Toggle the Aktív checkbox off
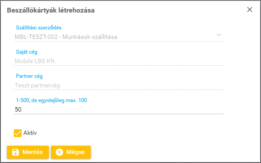The image size is (261, 163). click(18, 133)
